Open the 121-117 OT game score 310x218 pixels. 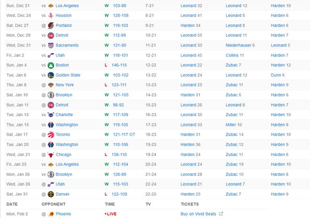point(124,134)
